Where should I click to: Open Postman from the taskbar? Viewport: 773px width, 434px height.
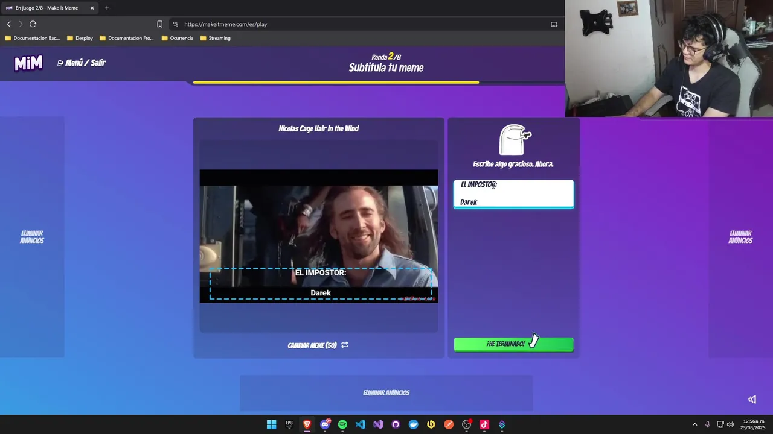click(x=449, y=424)
